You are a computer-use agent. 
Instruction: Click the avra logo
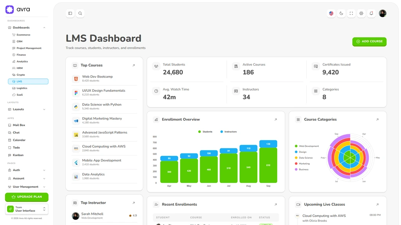pos(18,9)
